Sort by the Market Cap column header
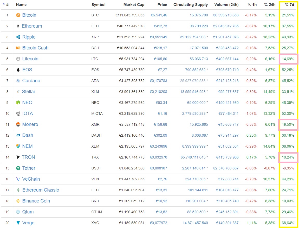This screenshot has width=299, height=228. pyautogui.click(x=134, y=5)
